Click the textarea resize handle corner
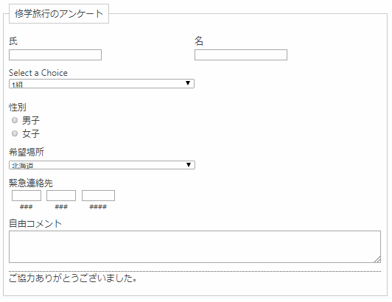The width and height of the screenshot is (392, 302). coord(377,259)
